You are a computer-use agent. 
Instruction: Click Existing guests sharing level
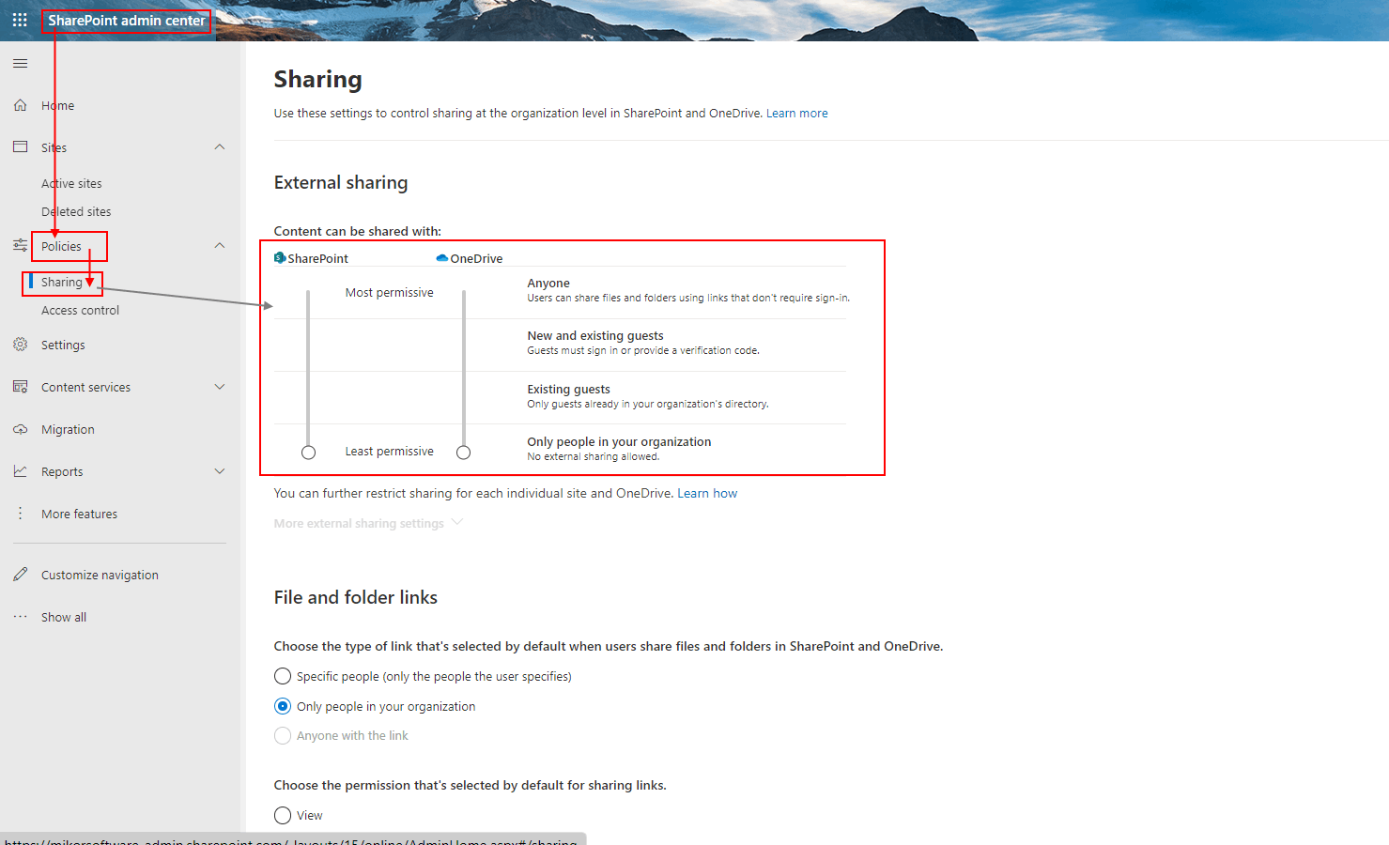[x=648, y=396]
